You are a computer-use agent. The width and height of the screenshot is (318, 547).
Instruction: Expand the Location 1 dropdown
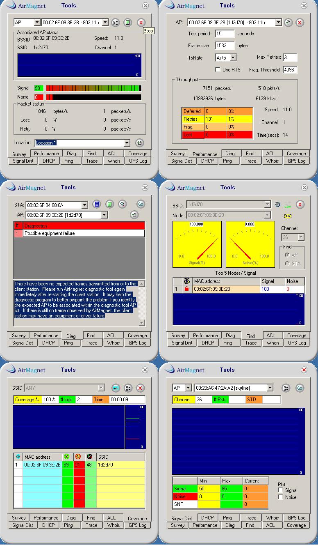pos(127,143)
